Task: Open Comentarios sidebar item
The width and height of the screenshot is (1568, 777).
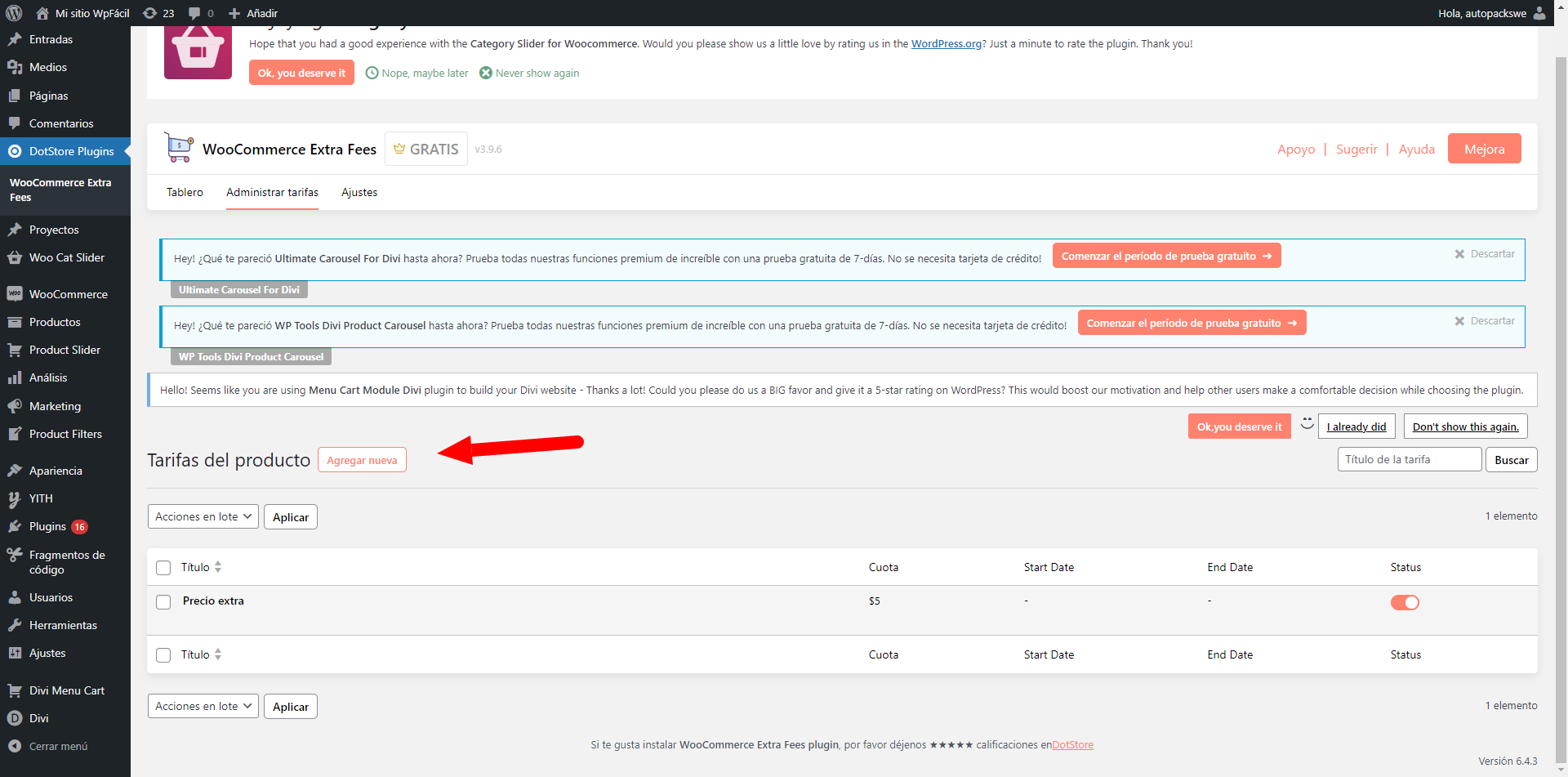Action: 61,123
